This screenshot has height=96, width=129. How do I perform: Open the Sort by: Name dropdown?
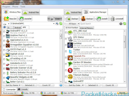point(12,85)
